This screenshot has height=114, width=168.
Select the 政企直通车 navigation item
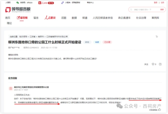[124, 18]
